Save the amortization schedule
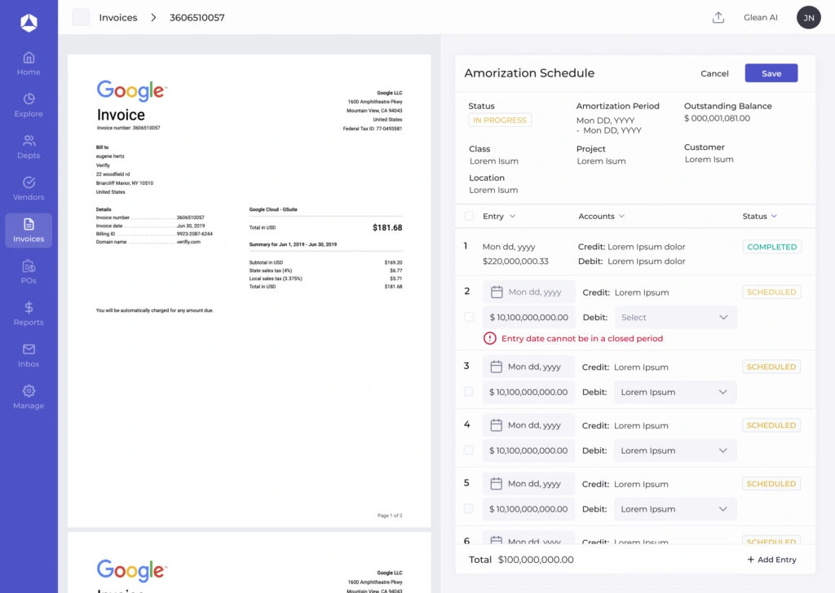Image resolution: width=835 pixels, height=593 pixels. 771,73
